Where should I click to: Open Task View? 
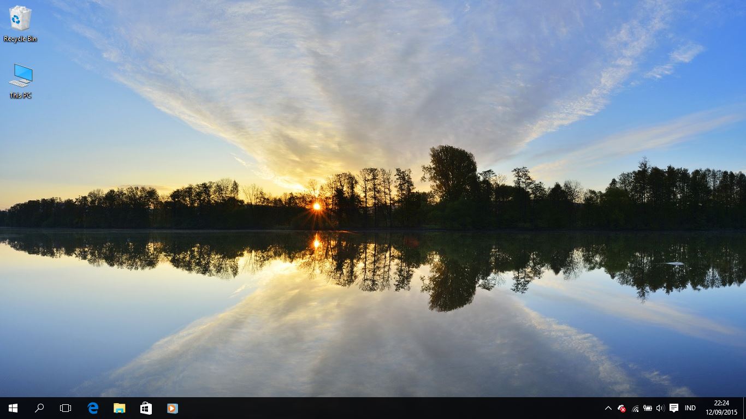[x=66, y=408]
